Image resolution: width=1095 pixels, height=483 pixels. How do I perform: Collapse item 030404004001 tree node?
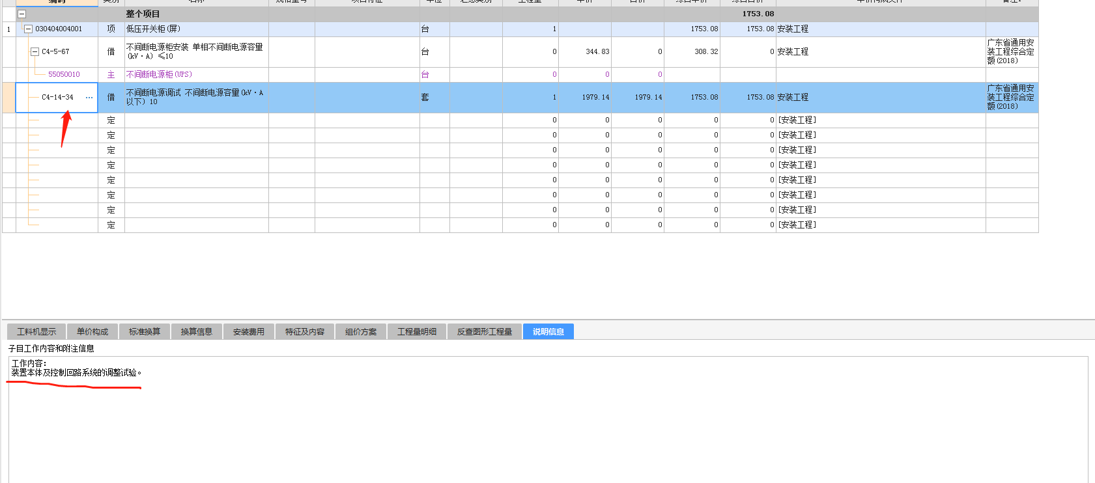pyautogui.click(x=28, y=29)
